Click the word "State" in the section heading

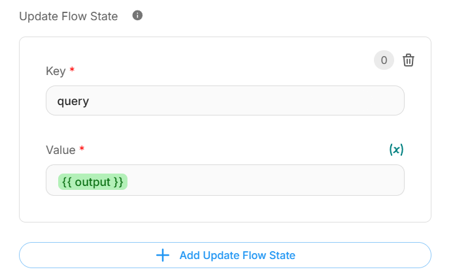coord(103,16)
